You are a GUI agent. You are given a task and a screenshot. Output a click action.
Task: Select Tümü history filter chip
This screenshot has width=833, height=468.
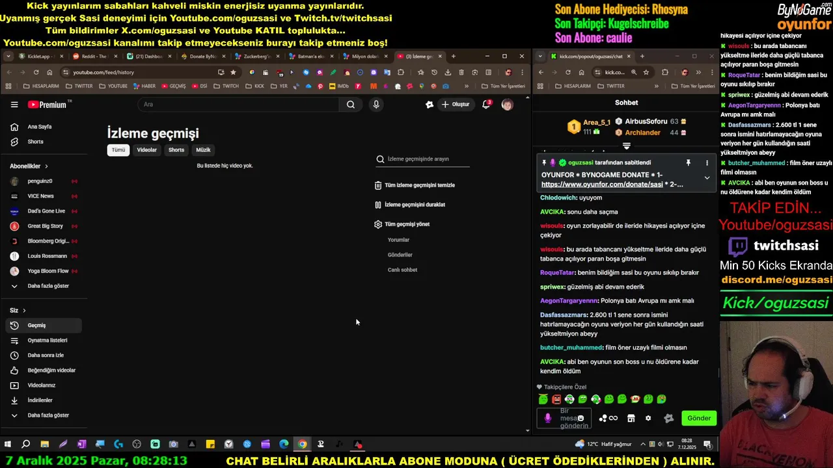point(118,150)
